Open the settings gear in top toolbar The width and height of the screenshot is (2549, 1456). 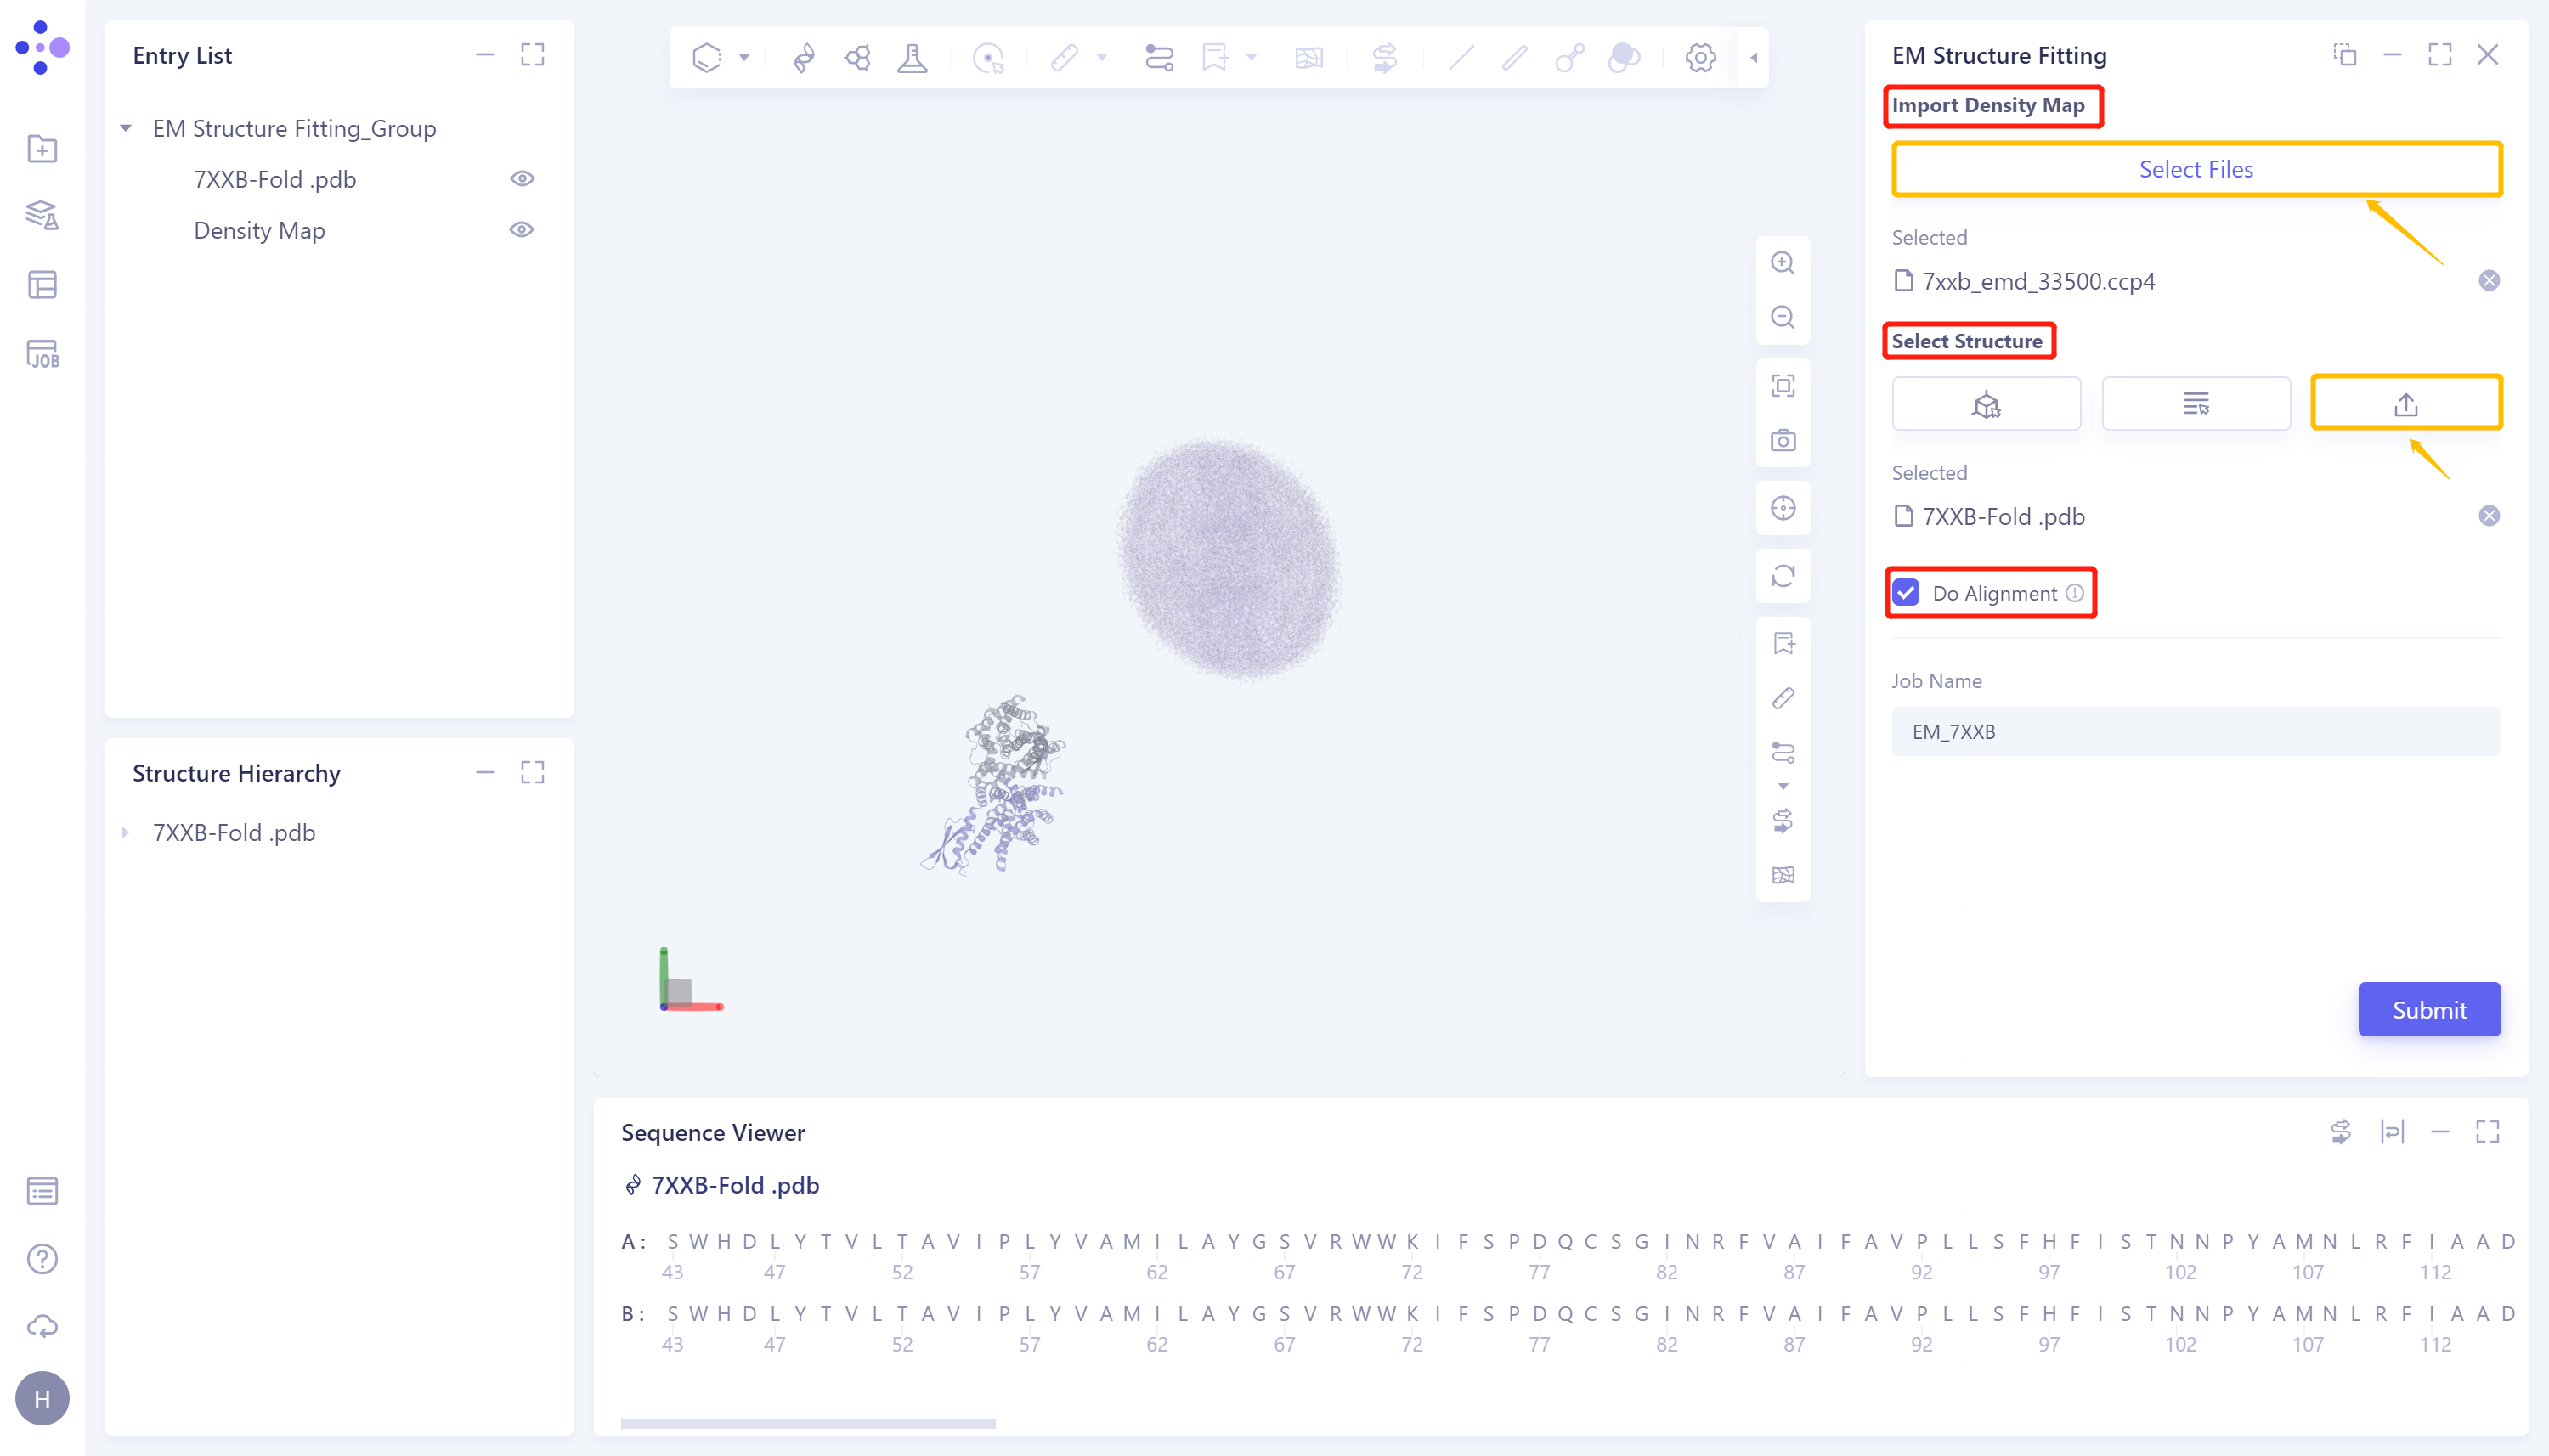1700,58
